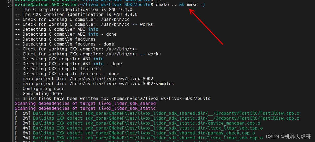315x142 pixels.
Task: Click 'Check for working CXX compiler: /usr/bin/c++ -- works'
Action: (x=88, y=54)
